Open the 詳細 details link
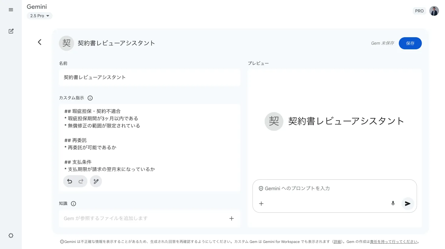 tap(337, 242)
